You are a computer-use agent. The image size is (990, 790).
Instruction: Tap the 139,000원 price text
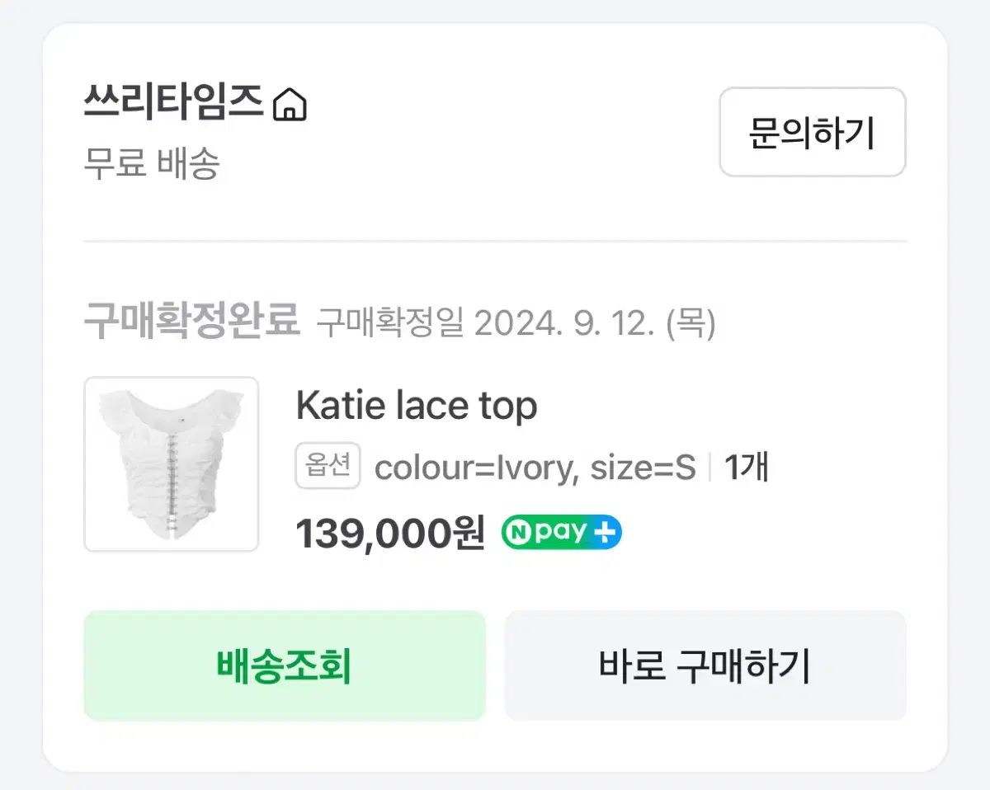[390, 534]
